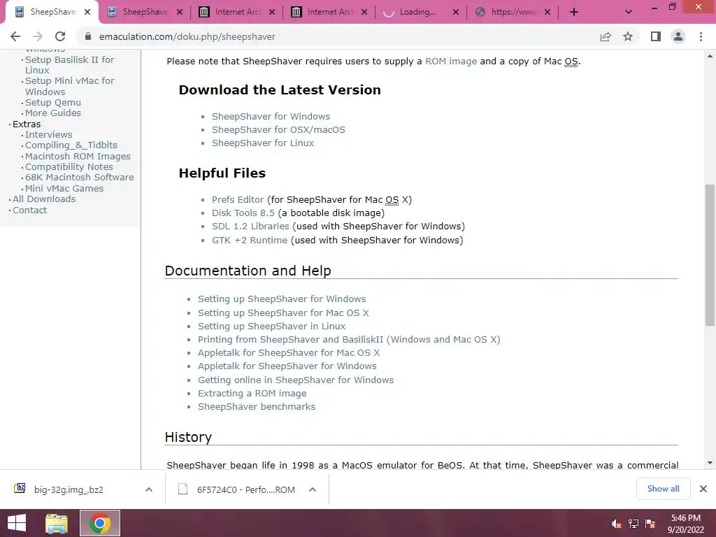Open Setting up SheepShaver for Mac OS X
716x537 pixels.
283,313
